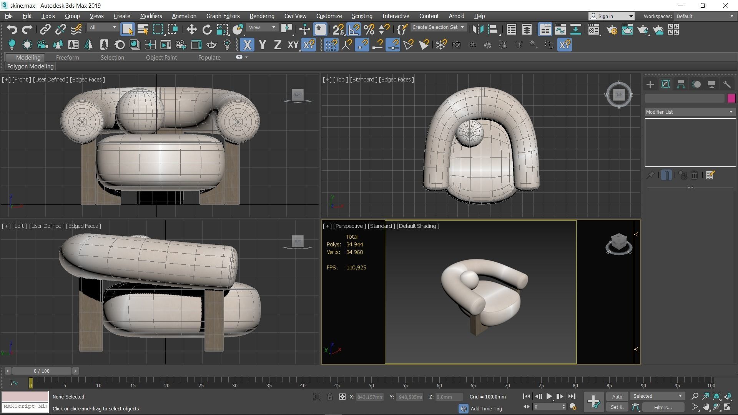738x415 pixels.
Task: Click the Polygon Modeling button
Action: [x=30, y=66]
